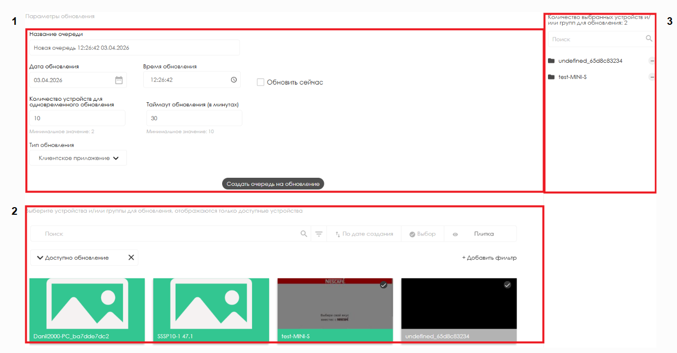
Task: Enable the Обновить сейчас checkbox
Action: point(261,82)
